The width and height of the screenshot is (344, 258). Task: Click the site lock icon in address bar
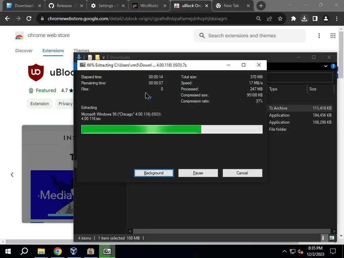click(x=42, y=19)
